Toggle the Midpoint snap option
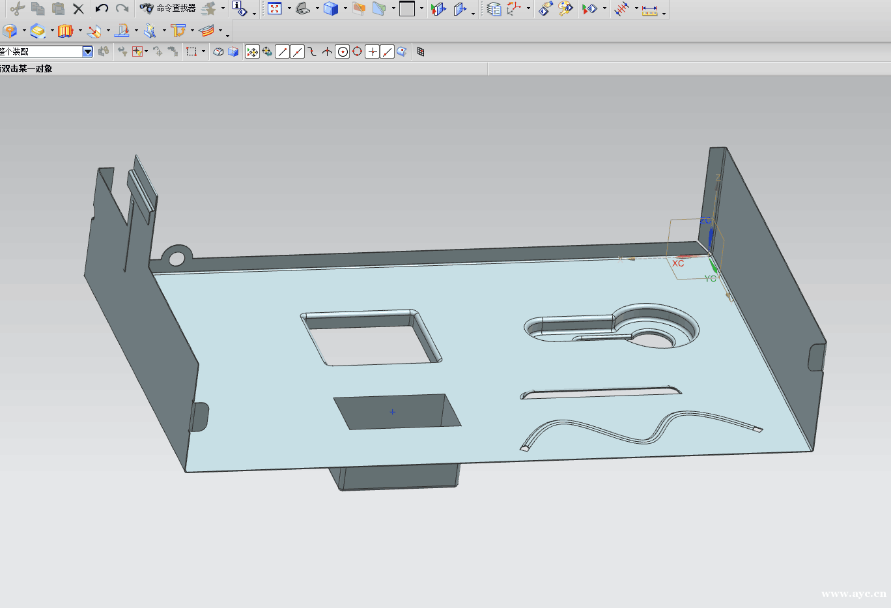The image size is (891, 608). (x=297, y=51)
